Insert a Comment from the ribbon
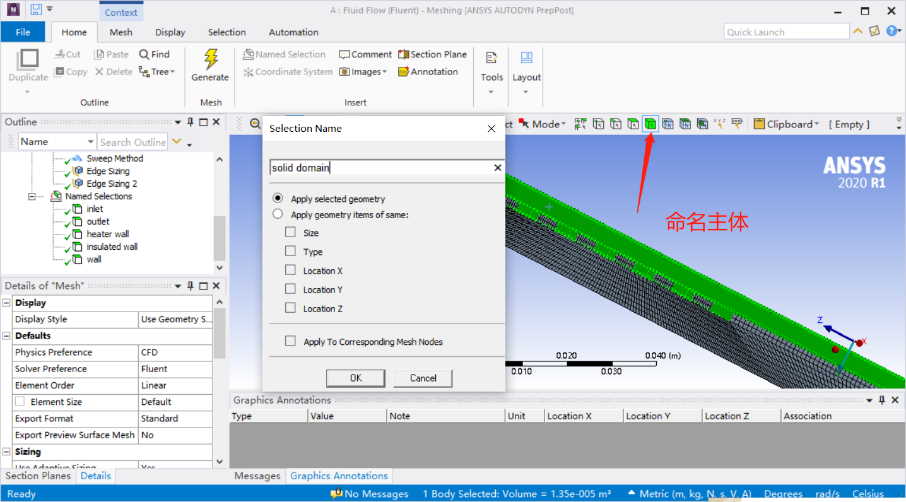Viewport: 906px width, 502px height. (365, 54)
